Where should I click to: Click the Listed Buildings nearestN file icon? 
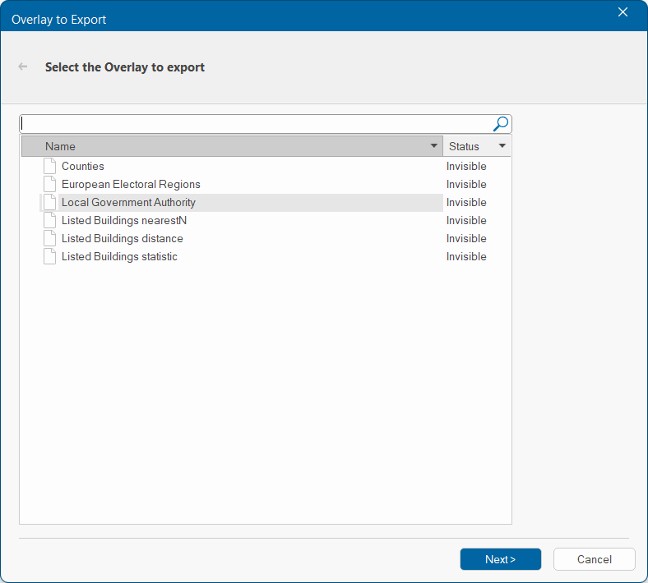(50, 220)
